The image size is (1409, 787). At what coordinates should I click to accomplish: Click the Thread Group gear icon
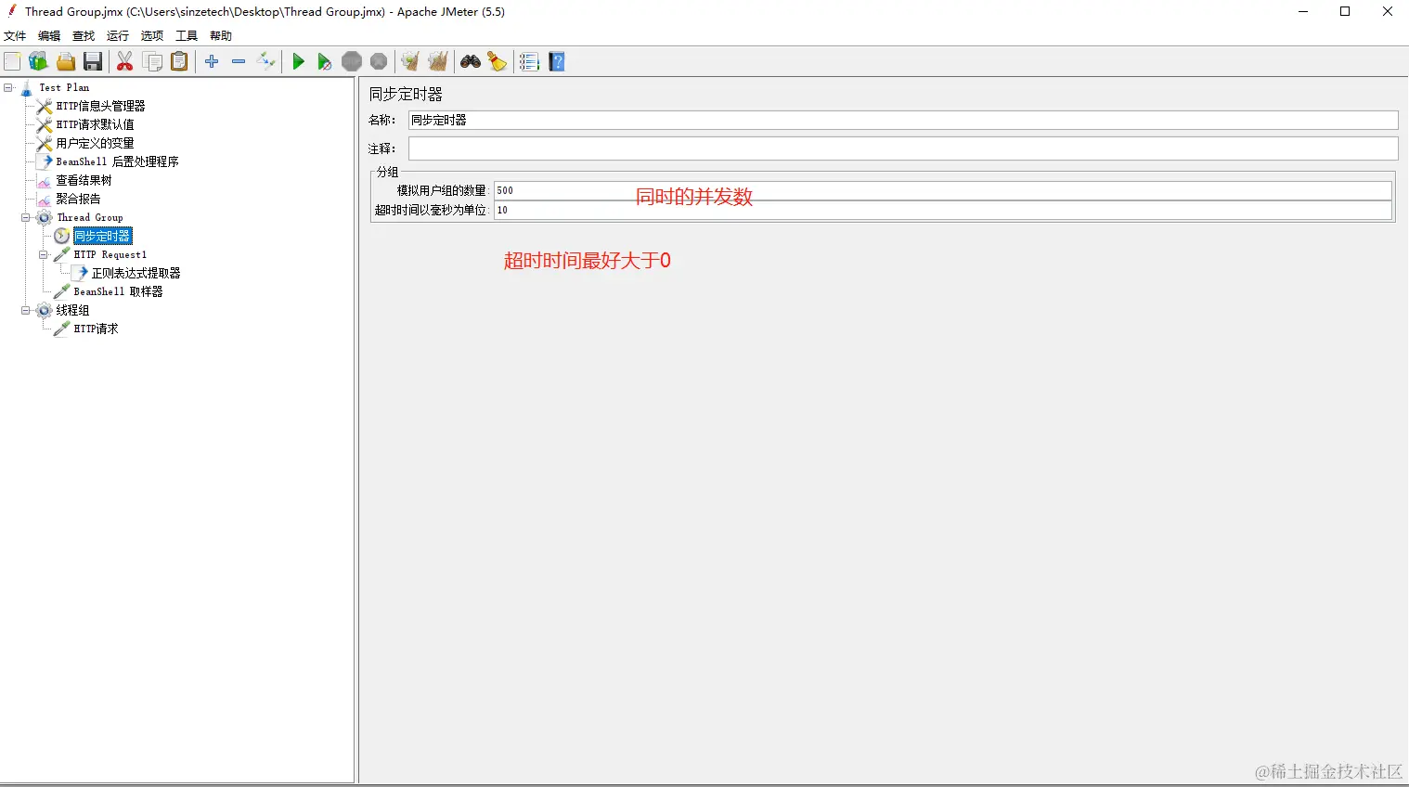pos(44,217)
